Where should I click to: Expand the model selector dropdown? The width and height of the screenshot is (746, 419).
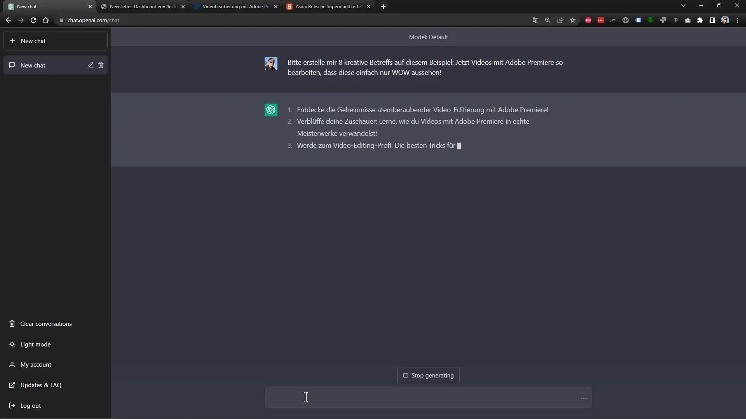[x=429, y=37]
